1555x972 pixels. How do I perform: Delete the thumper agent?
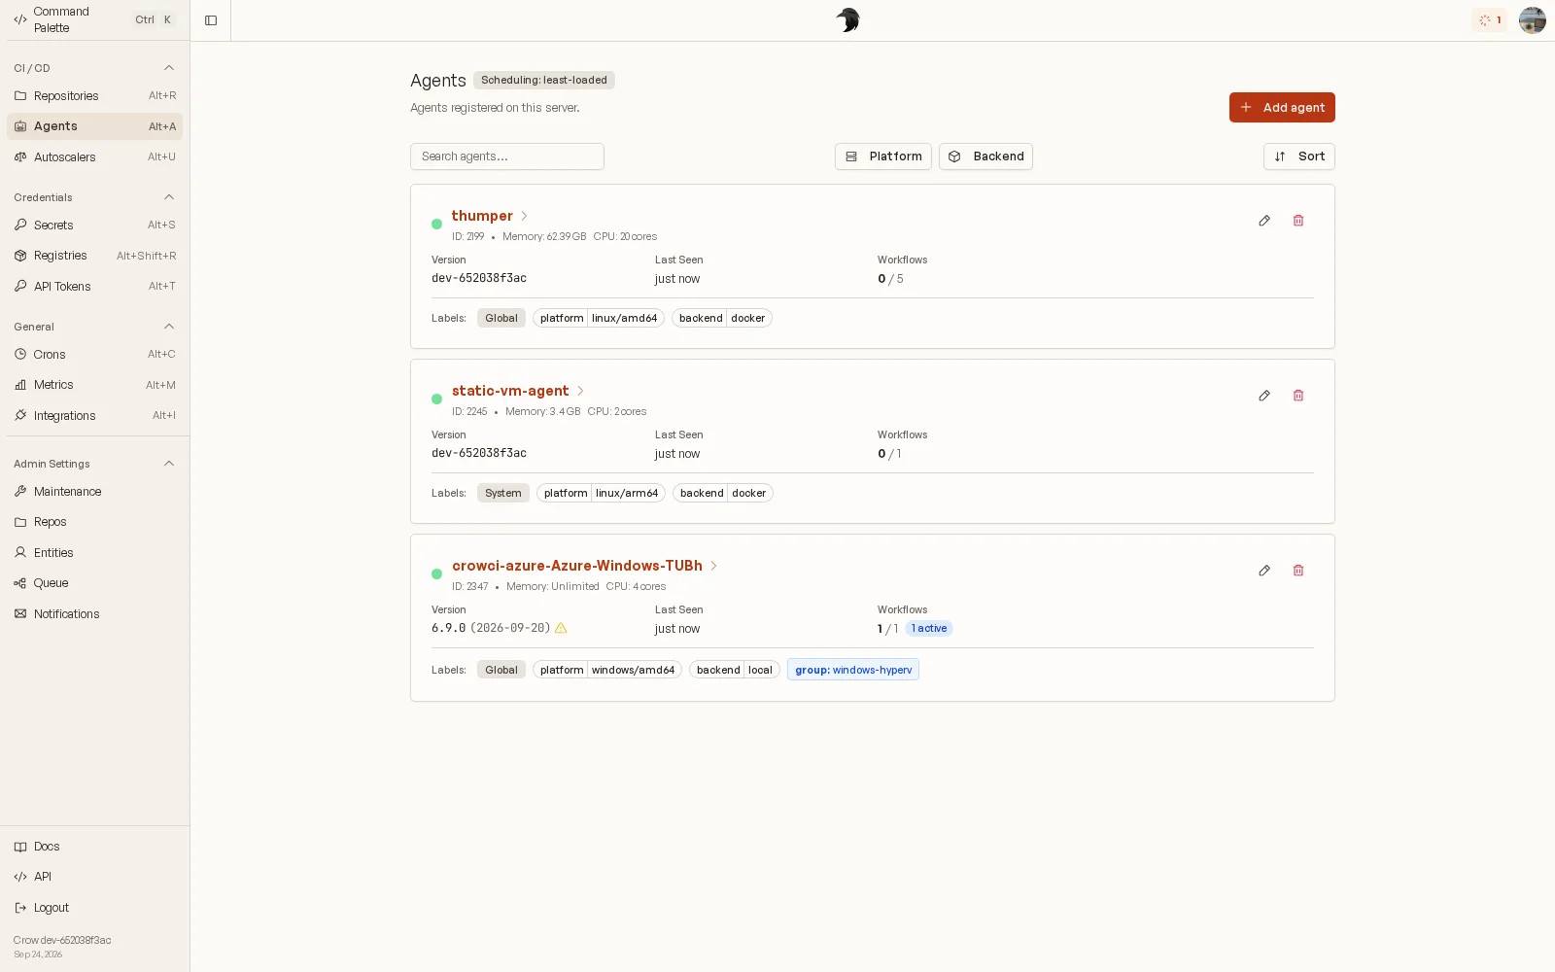click(1298, 221)
